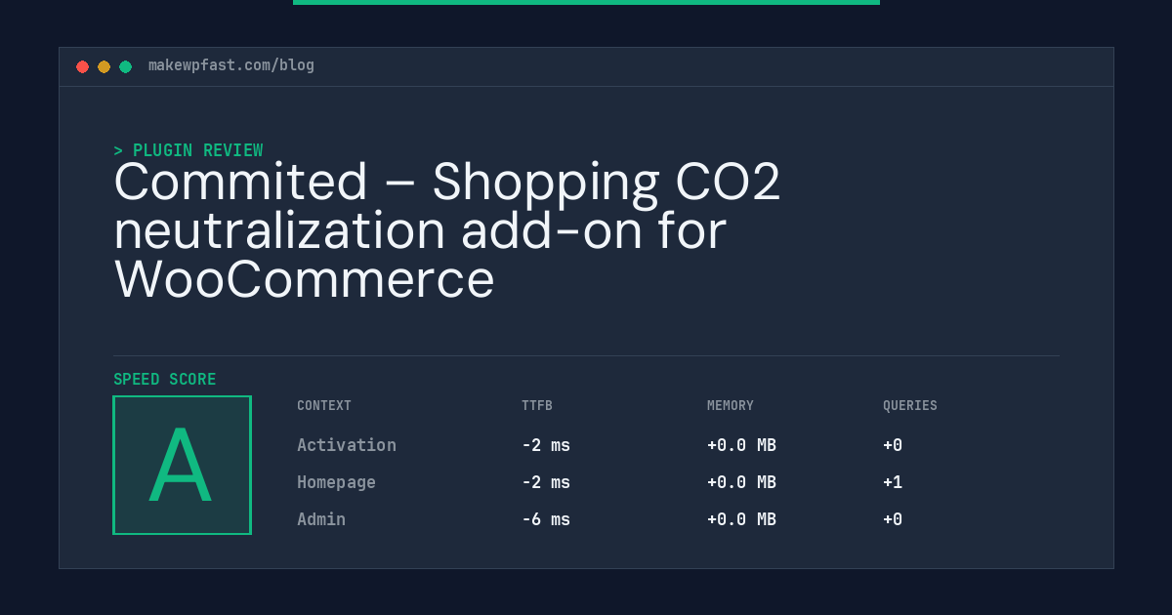Click the yellow window dot
This screenshot has height=615, width=1172.
pos(104,66)
